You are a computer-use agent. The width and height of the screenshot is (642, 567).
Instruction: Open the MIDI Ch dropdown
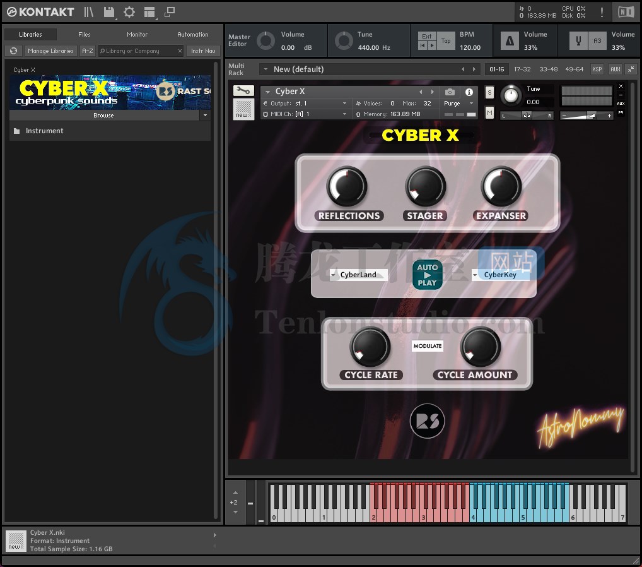pos(305,114)
